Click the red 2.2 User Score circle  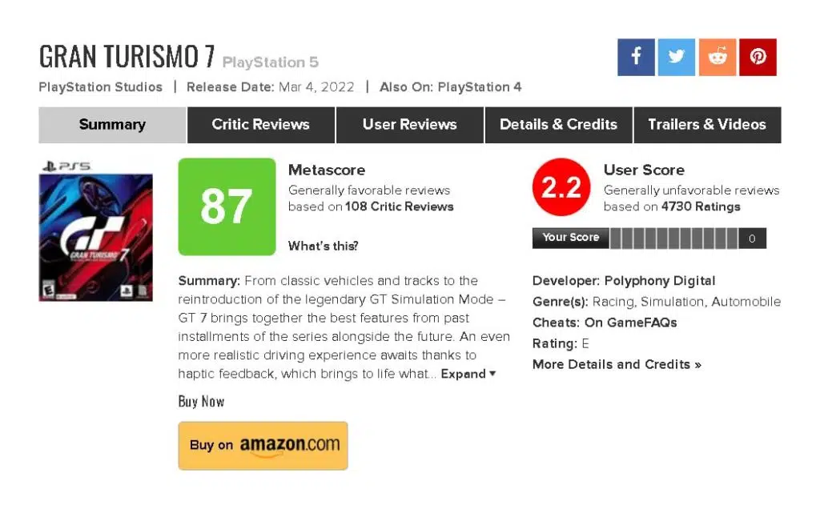561,187
